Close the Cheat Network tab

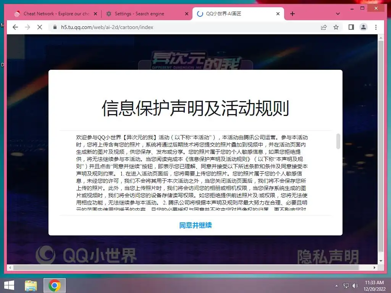[95, 14]
